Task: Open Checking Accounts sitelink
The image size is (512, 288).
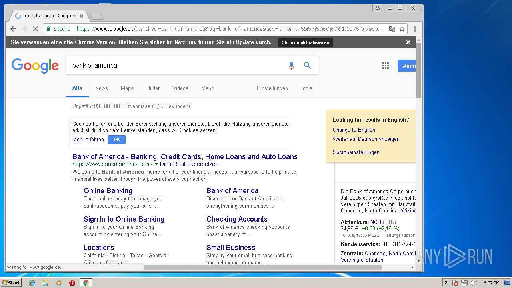Action: click(237, 219)
